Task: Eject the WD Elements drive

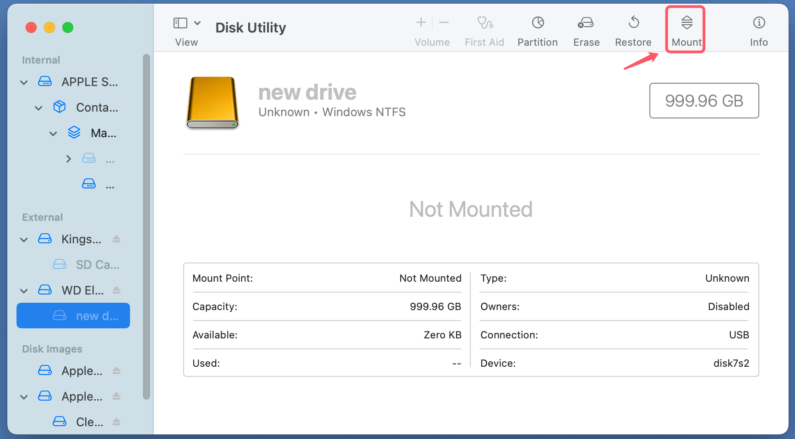Action: [x=116, y=290]
